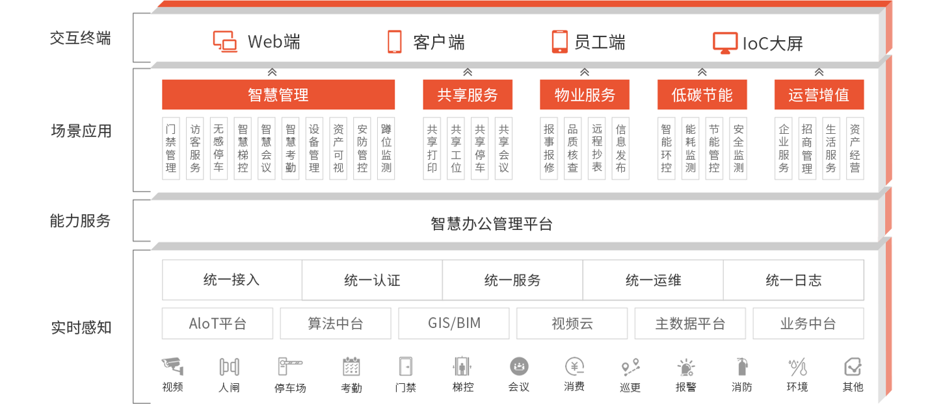Select the 共享工位 vertical item
Viewport: 943px width, 404px height.
[457, 148]
